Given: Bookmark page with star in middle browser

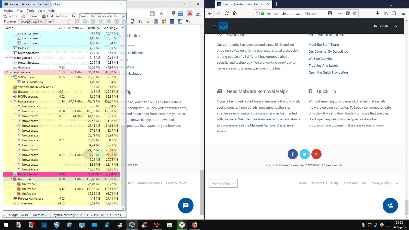Looking at the screenshot, I should tap(161, 14).
